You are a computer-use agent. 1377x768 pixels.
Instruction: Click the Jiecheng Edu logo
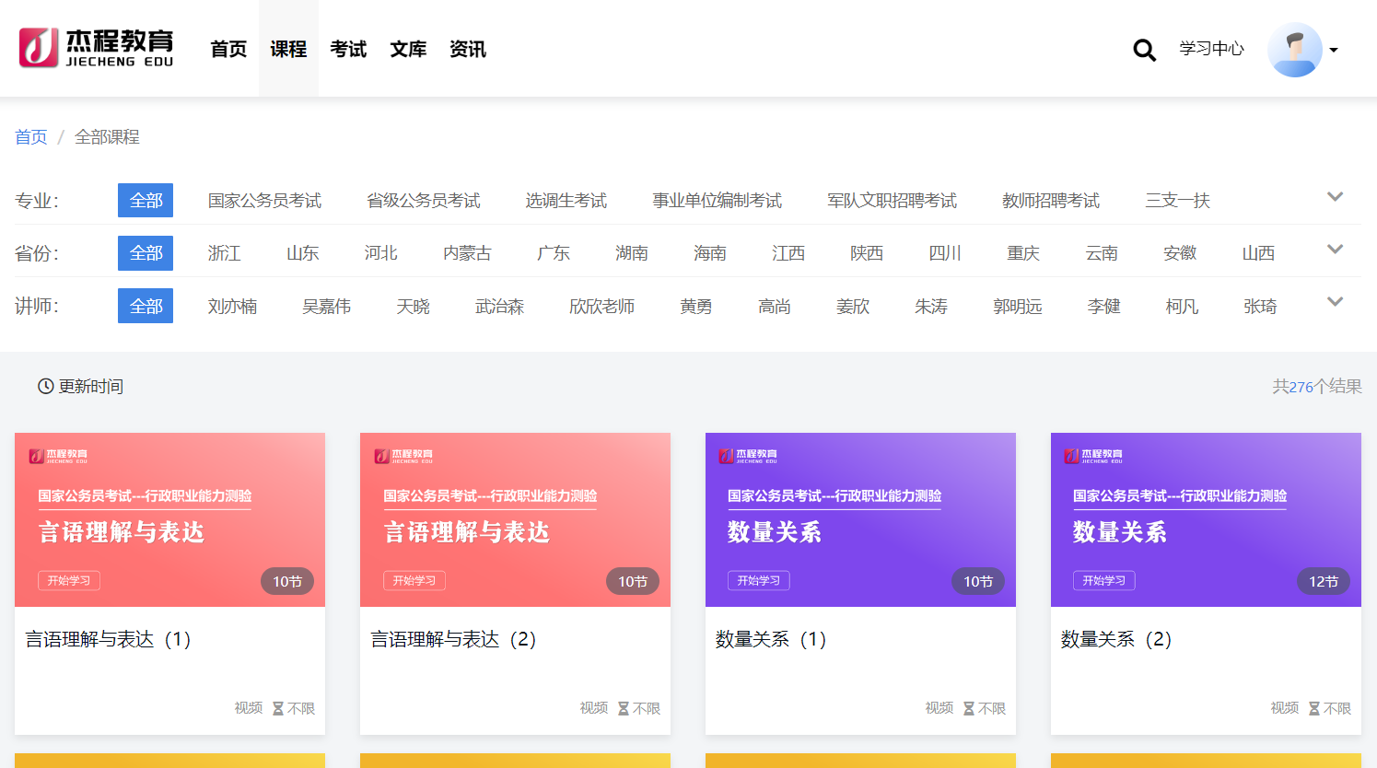(97, 48)
